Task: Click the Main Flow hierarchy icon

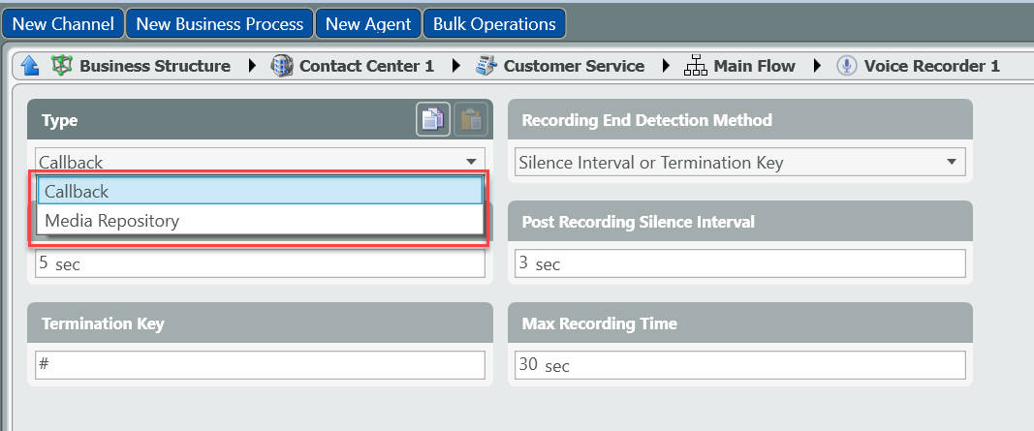Action: (x=696, y=66)
